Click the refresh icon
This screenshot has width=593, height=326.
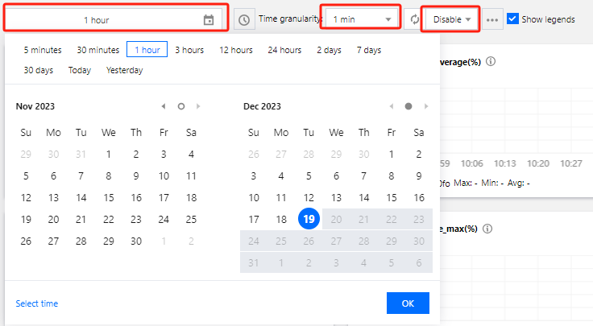click(x=414, y=19)
